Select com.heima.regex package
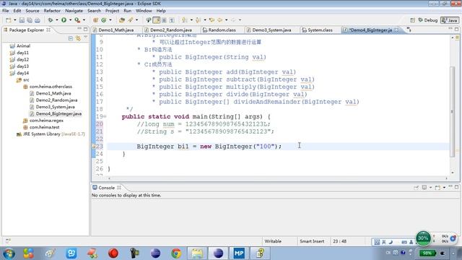Screen dimensions: 462x260 pyautogui.click(x=46, y=121)
